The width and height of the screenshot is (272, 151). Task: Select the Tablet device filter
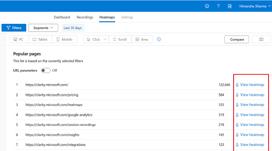pos(40,39)
